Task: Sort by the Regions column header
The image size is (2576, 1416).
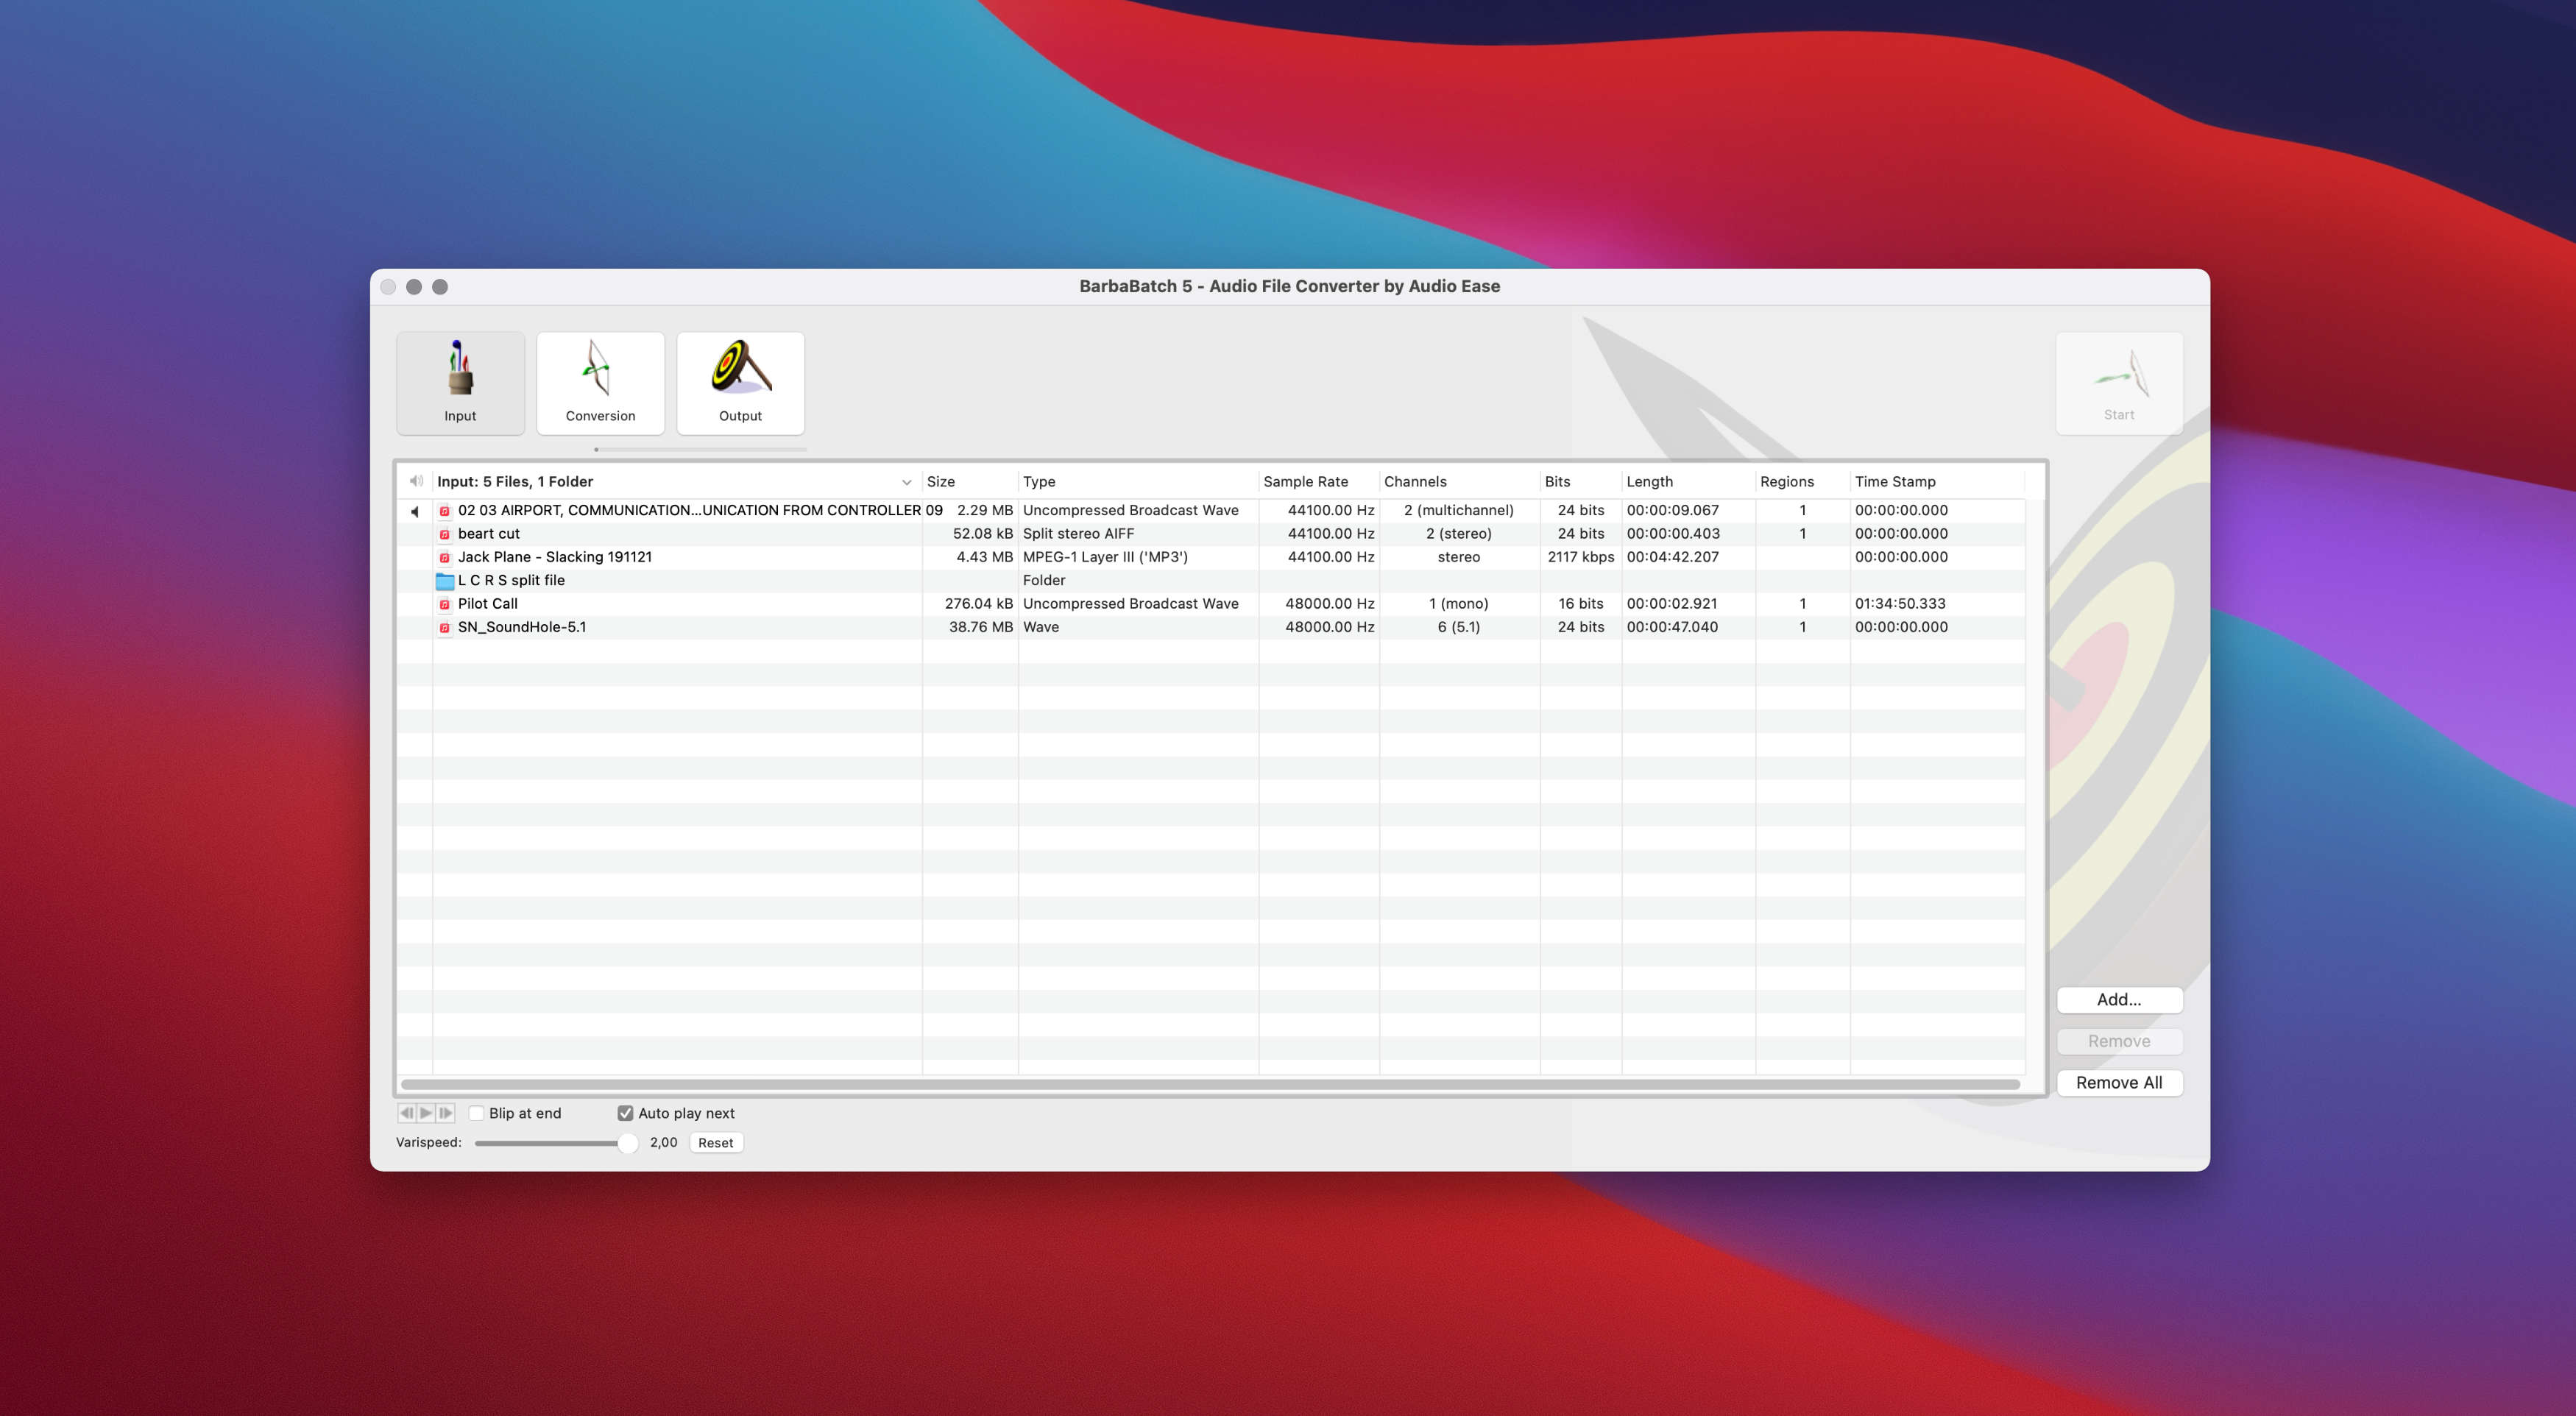Action: tap(1802, 481)
